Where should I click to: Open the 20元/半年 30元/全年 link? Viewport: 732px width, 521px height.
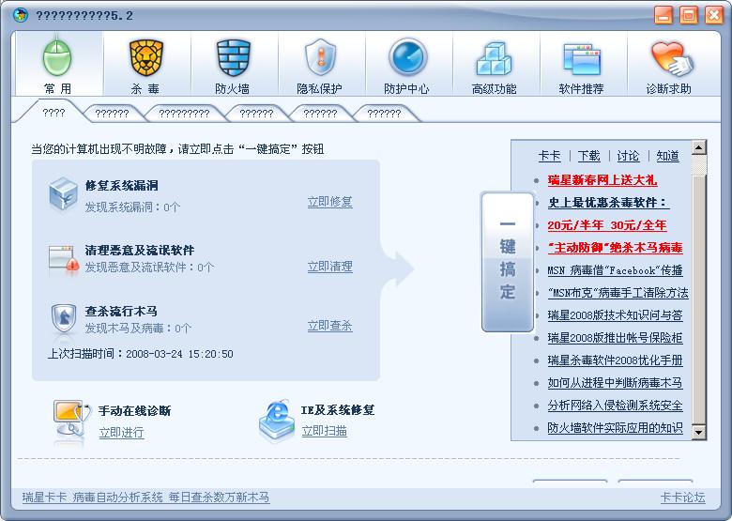[607, 225]
